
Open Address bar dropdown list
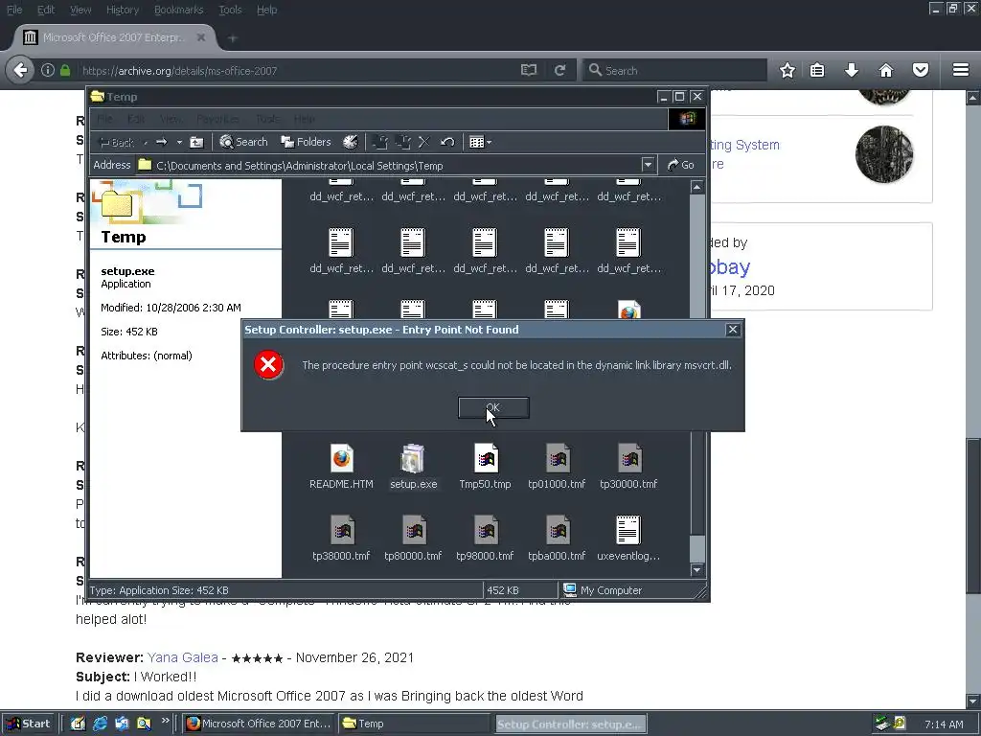649,165
